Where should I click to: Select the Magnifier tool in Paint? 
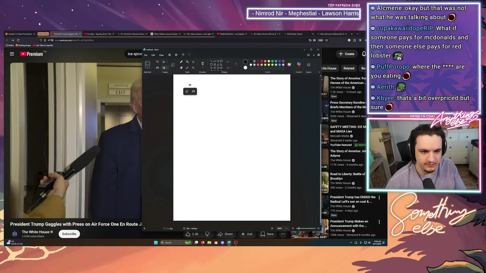[x=193, y=68]
